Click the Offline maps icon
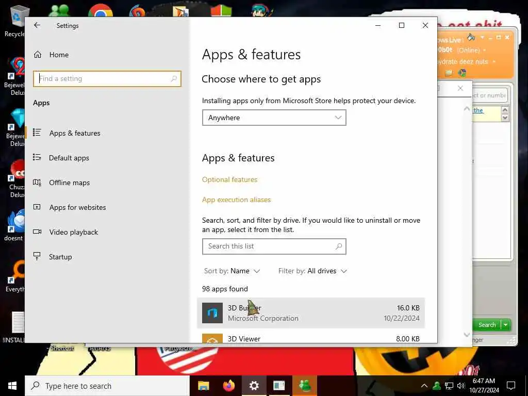 (x=37, y=183)
